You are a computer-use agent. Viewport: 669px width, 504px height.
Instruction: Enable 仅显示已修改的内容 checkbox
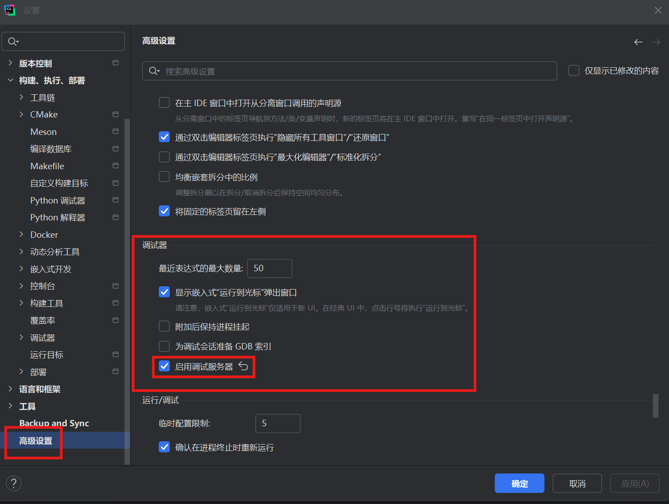coord(573,70)
